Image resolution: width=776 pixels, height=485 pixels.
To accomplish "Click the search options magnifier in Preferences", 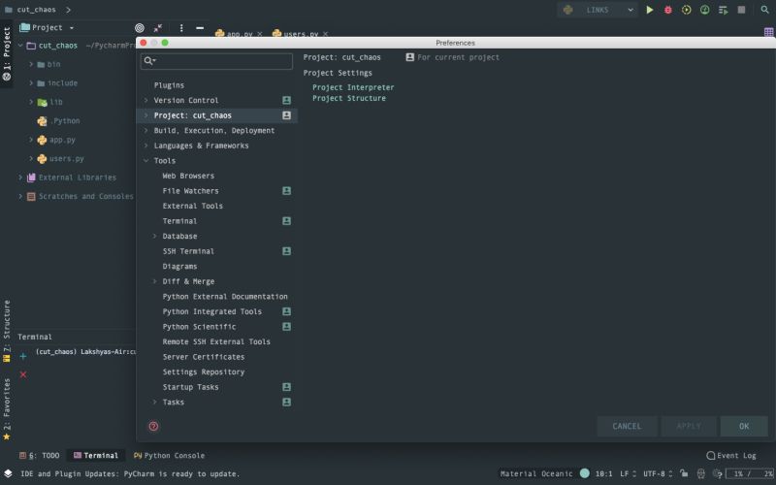I will coord(149,61).
